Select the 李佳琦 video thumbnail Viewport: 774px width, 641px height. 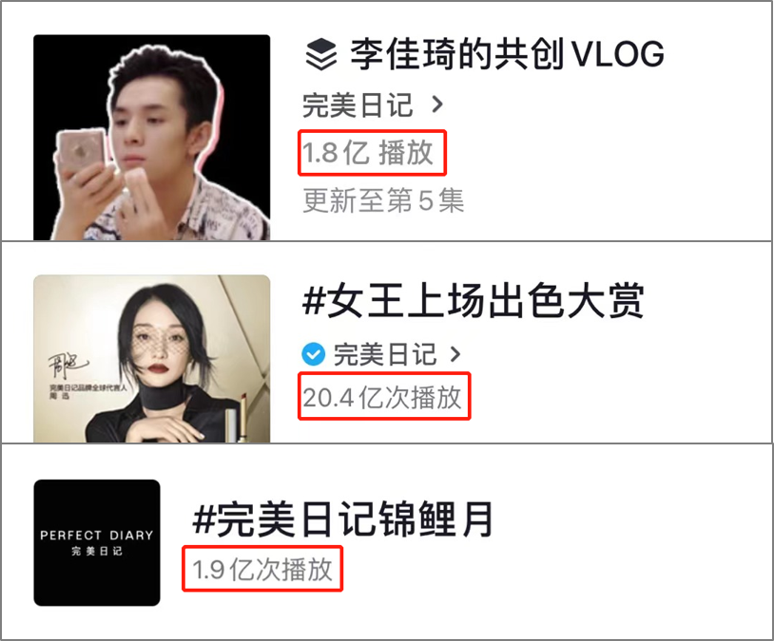[152, 138]
